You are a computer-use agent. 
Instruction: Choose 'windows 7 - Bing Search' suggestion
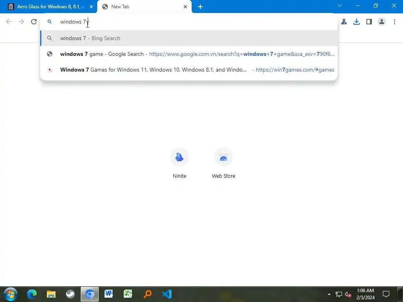point(189,38)
